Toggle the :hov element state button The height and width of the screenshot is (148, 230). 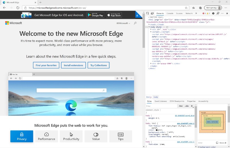(x=181, y=106)
